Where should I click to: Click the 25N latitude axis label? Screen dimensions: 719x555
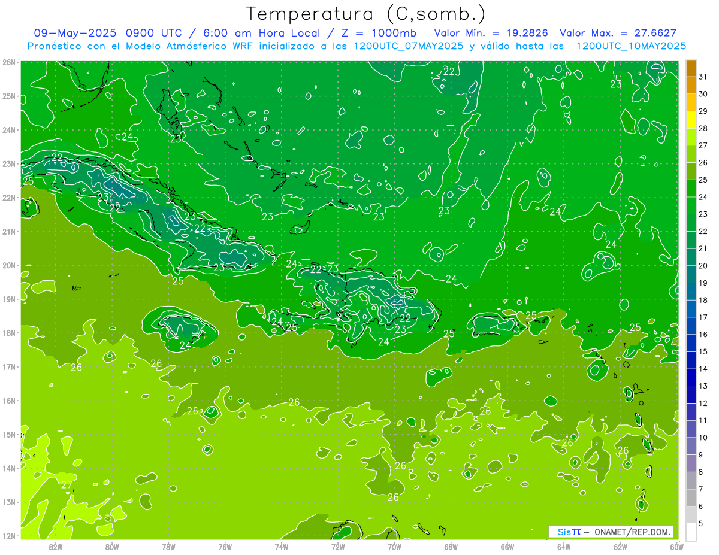coord(8,96)
